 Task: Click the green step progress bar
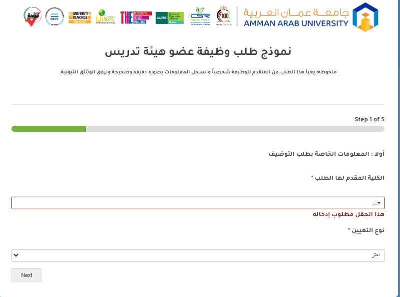49,129
